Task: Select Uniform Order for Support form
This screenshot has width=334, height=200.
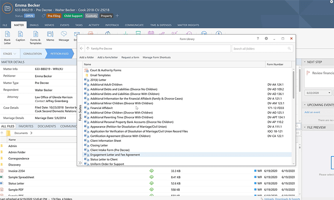Action: point(107,164)
